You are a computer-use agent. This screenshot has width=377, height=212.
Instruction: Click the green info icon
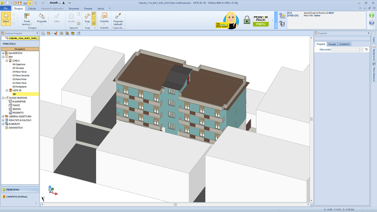click(x=371, y=15)
